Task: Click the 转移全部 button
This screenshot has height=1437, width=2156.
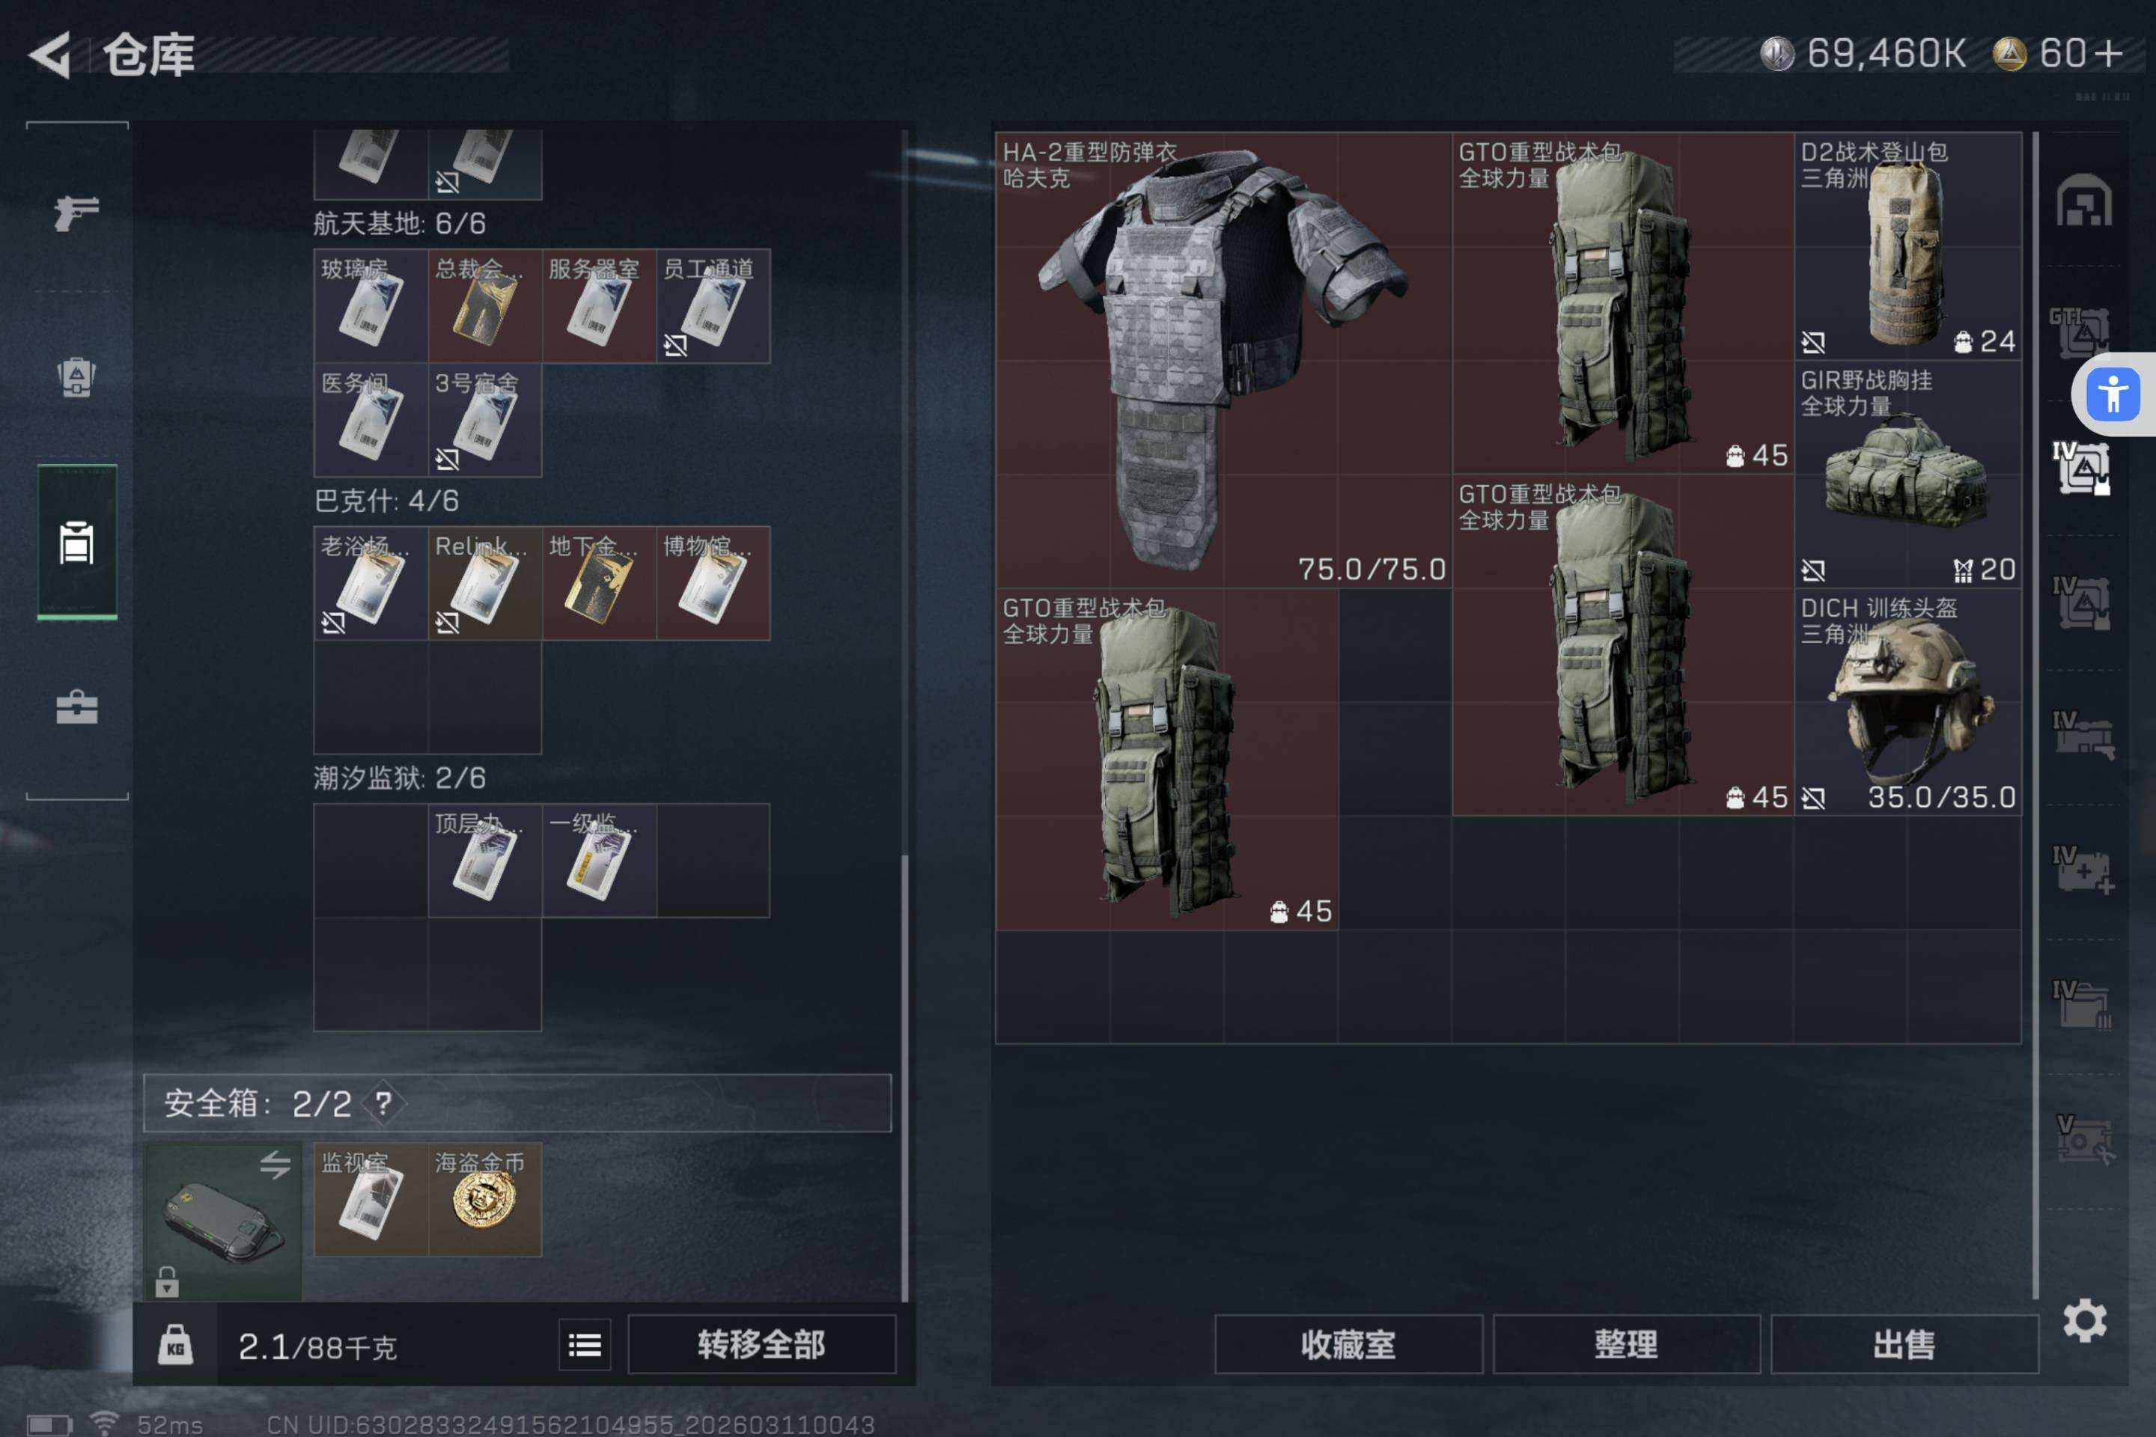Action: pyautogui.click(x=762, y=1344)
